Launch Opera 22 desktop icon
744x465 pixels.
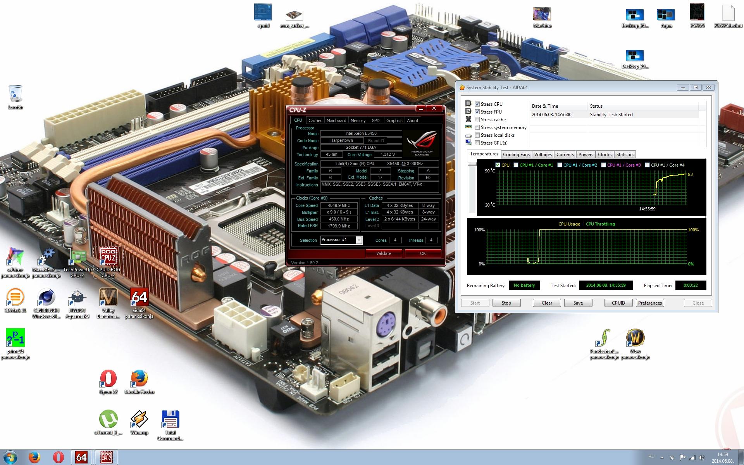coord(108,382)
